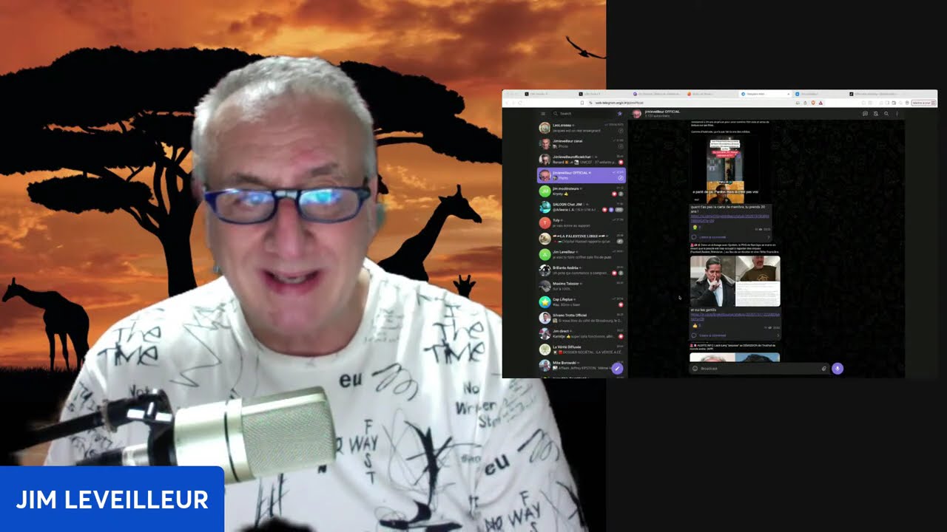Click the paperclip attach icon
The height and width of the screenshot is (532, 947).
pyautogui.click(x=823, y=368)
